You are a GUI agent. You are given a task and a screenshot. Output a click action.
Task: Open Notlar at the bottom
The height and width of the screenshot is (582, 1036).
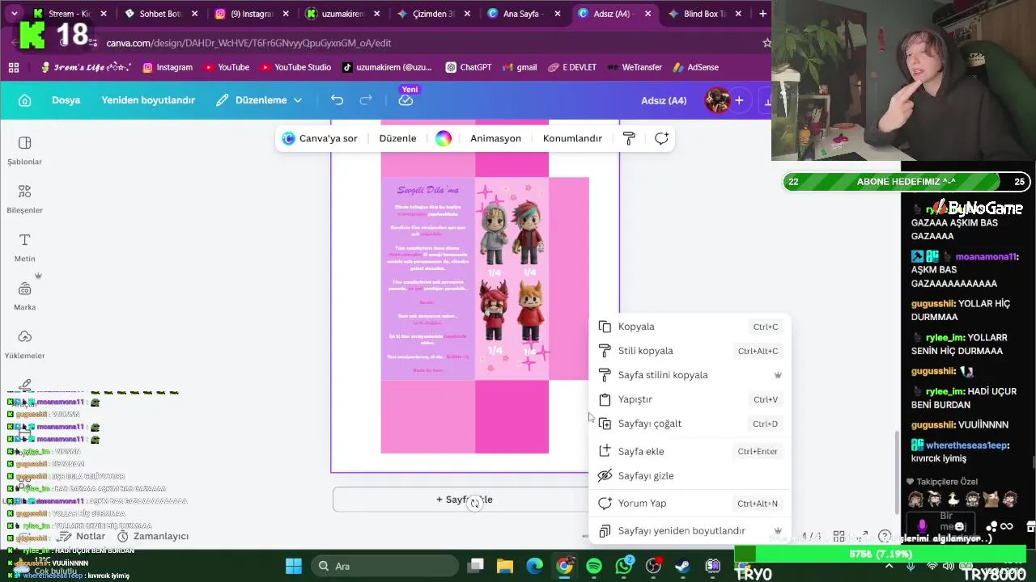point(83,536)
